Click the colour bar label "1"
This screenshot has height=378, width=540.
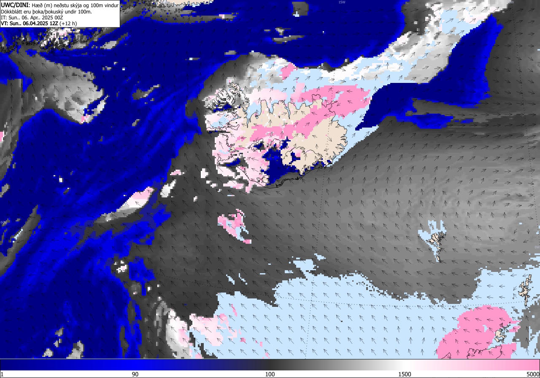(x=2, y=374)
